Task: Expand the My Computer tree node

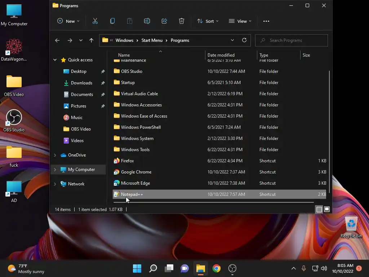Action: tap(55, 170)
